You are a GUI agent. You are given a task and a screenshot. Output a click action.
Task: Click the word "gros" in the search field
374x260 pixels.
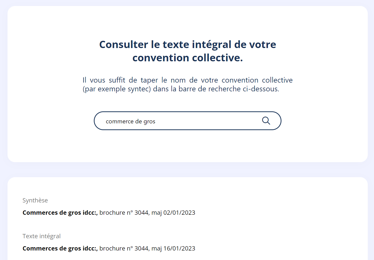pyautogui.click(x=149, y=122)
